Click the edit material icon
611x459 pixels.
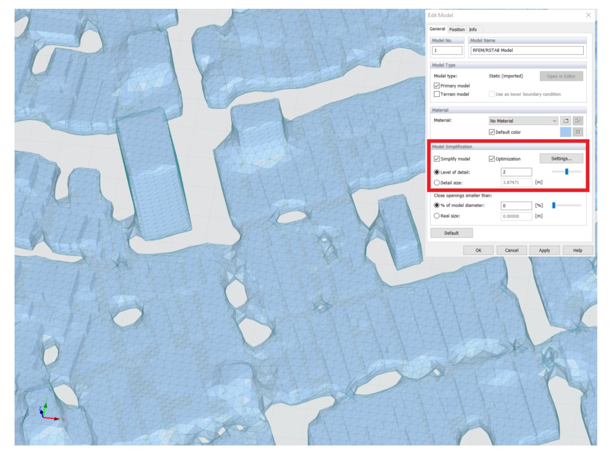coord(578,121)
